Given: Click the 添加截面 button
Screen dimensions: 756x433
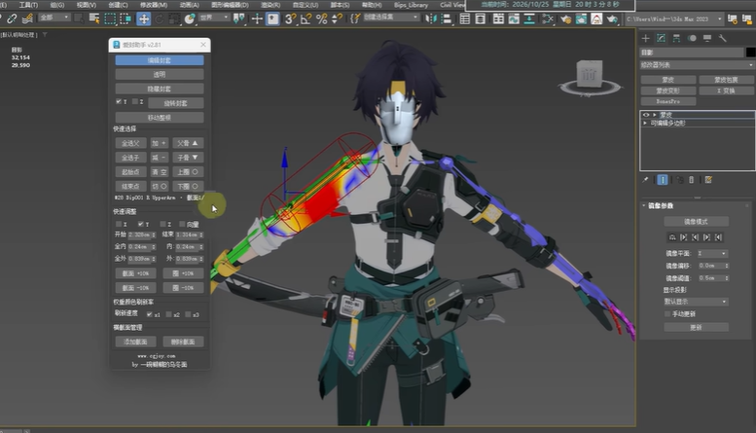Looking at the screenshot, I should 135,342.
